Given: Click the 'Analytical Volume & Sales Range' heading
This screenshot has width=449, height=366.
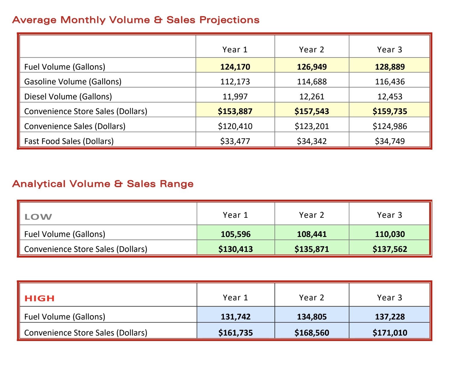Looking at the screenshot, I should [103, 184].
